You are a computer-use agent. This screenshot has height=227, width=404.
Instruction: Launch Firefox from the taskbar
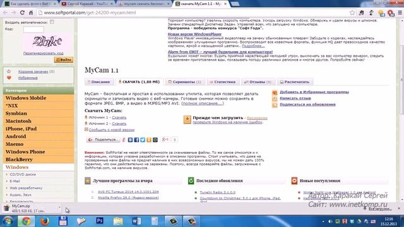[44, 221]
